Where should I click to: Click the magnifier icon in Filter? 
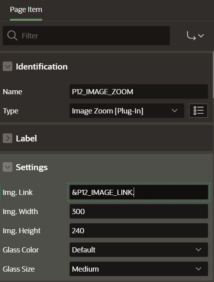point(12,36)
